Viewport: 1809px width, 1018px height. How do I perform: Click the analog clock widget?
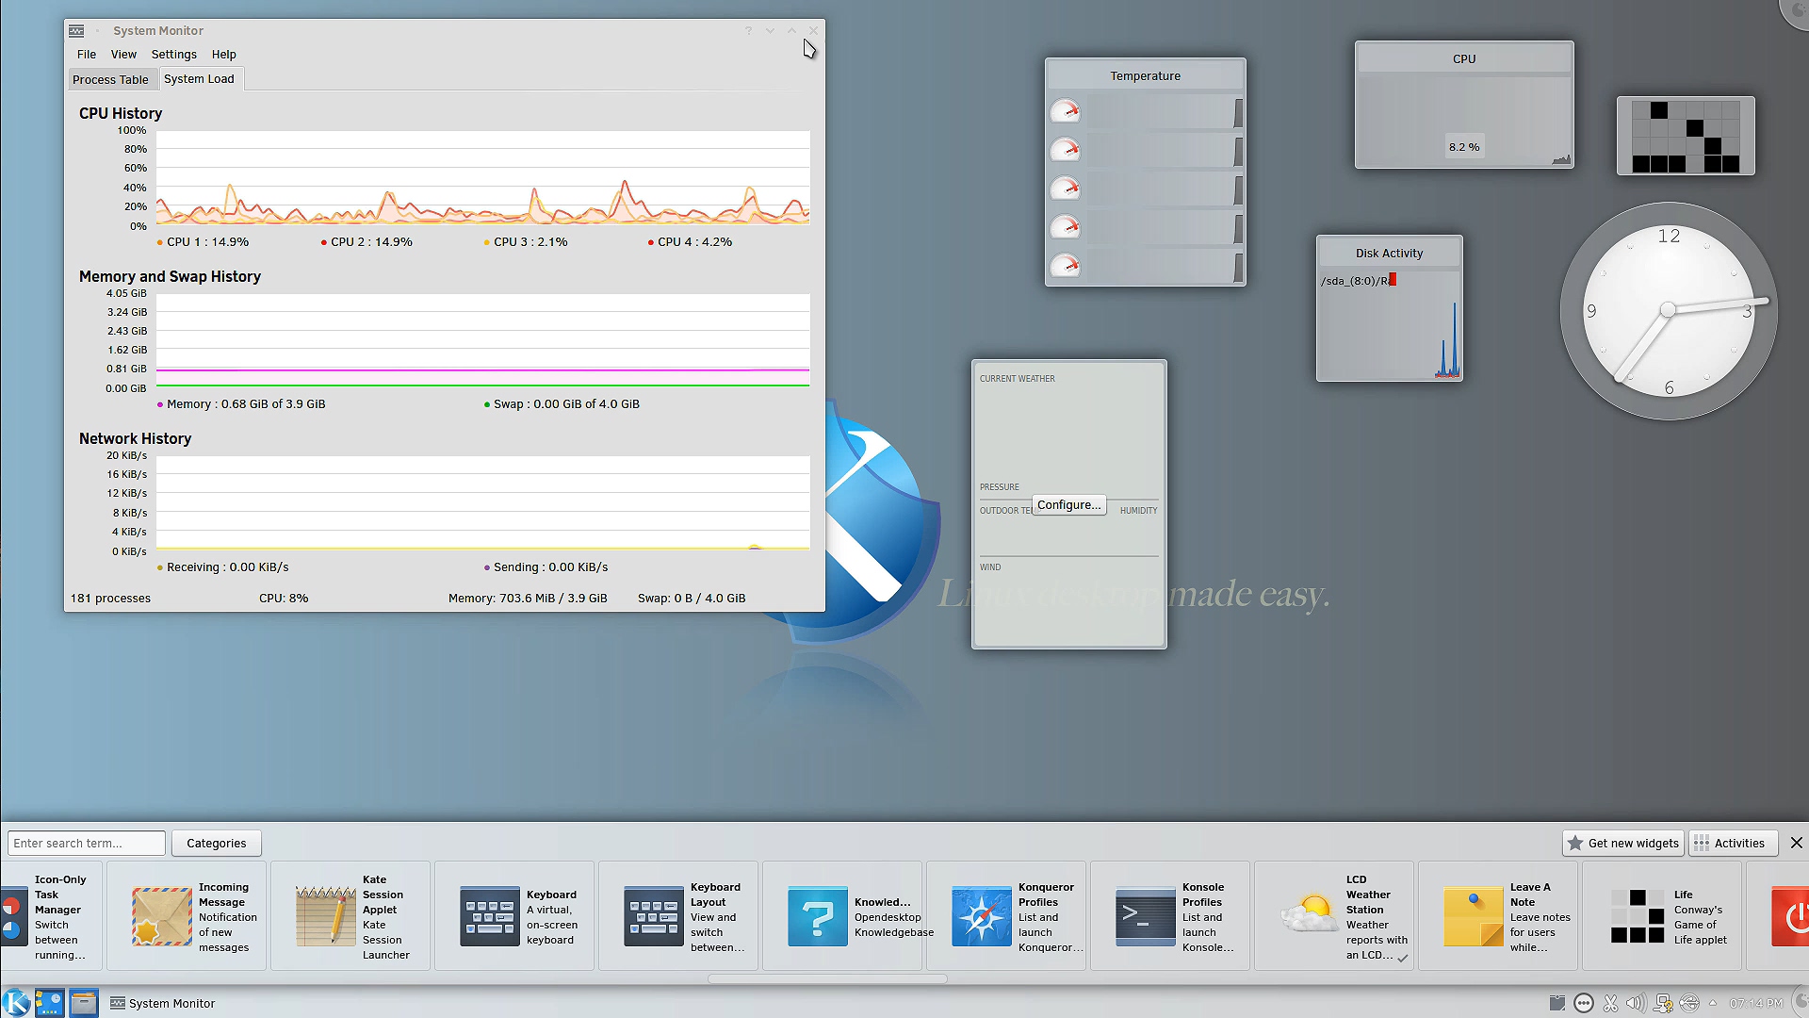(x=1669, y=311)
